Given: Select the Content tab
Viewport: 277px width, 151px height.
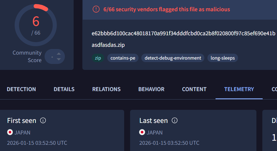Looking at the screenshot, I should (194, 89).
